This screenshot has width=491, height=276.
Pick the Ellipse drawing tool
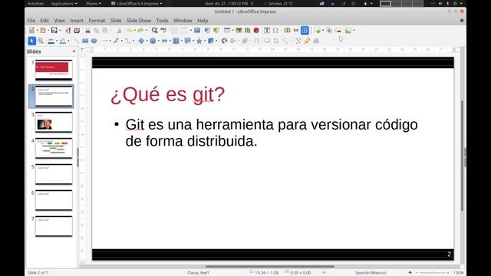tap(94, 41)
